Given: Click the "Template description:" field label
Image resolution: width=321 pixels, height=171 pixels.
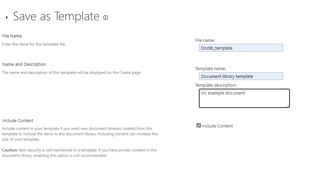Looking at the screenshot, I should 216,85.
